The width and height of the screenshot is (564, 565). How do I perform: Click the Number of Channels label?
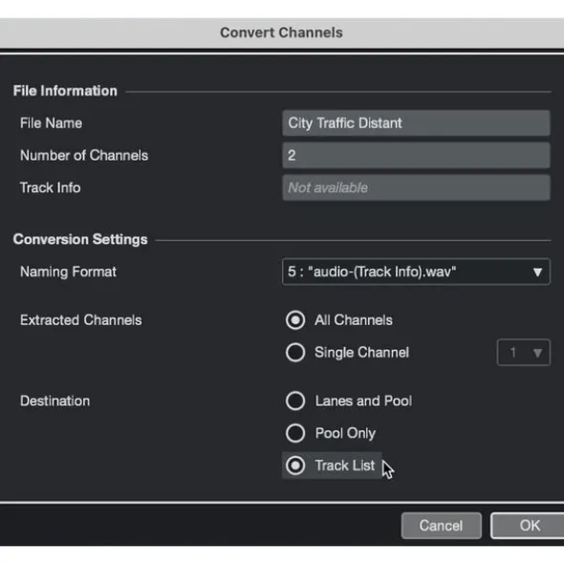pos(84,155)
